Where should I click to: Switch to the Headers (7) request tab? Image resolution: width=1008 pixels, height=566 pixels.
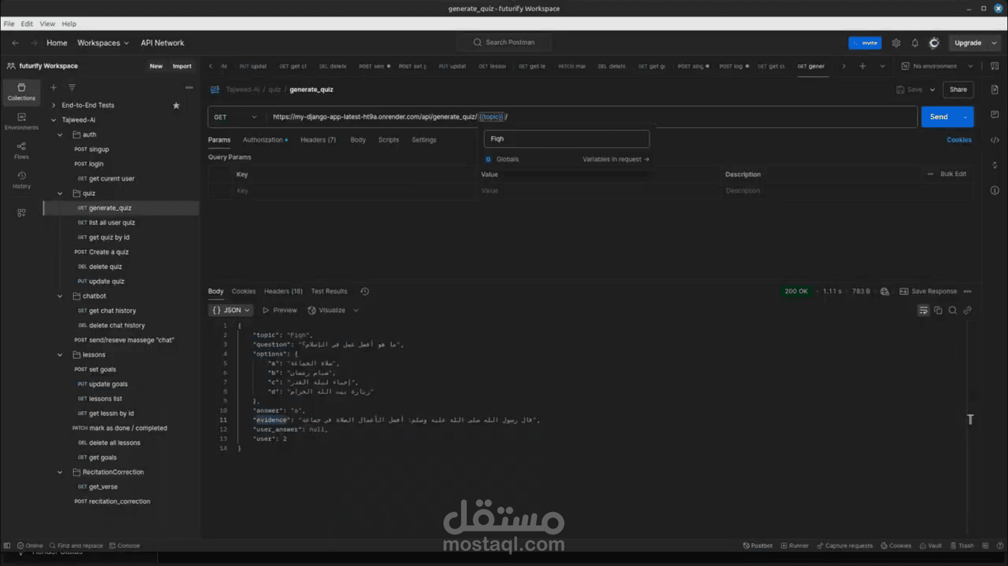click(318, 140)
